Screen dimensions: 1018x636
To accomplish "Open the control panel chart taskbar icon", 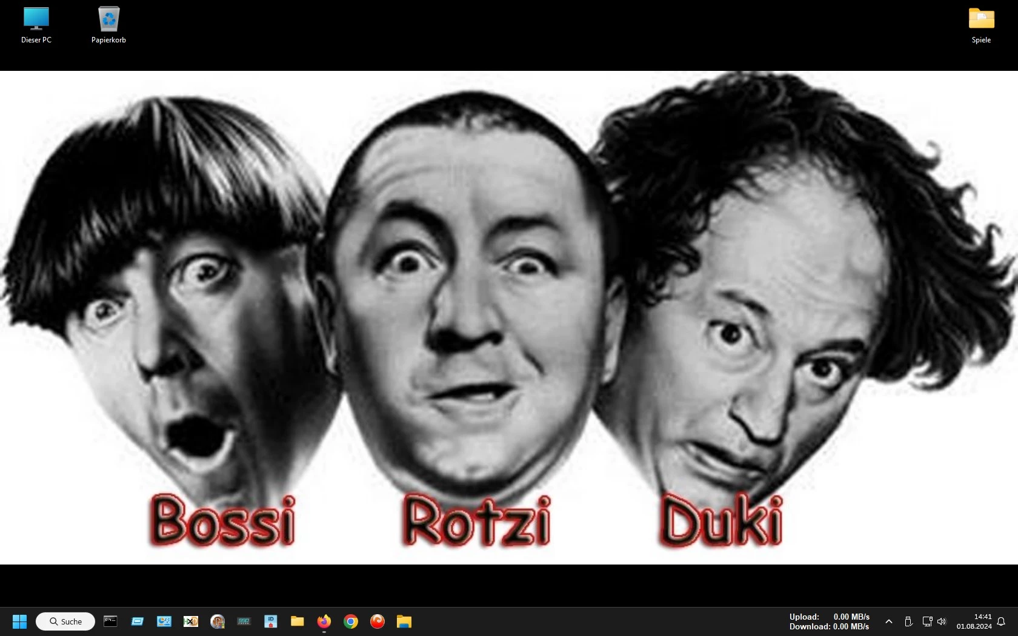I will click(x=164, y=621).
